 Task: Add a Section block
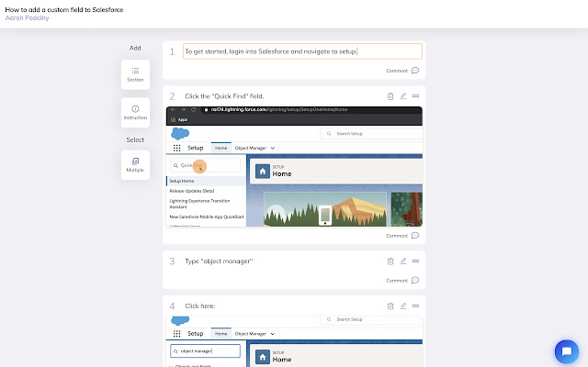pyautogui.click(x=135, y=74)
